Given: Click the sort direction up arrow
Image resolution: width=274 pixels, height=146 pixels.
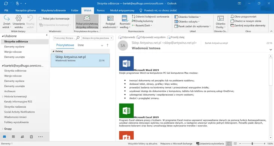Looking at the screenshot, I should [x=107, y=45].
